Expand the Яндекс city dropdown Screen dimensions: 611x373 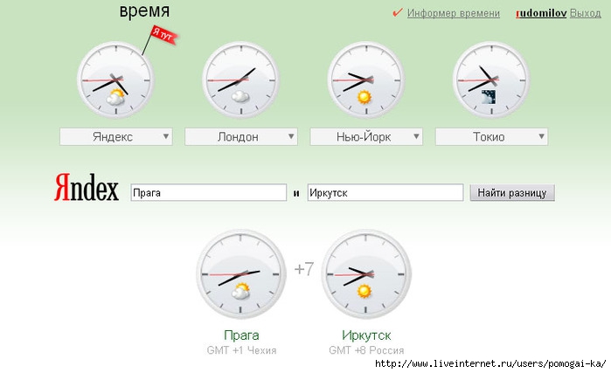(x=165, y=137)
